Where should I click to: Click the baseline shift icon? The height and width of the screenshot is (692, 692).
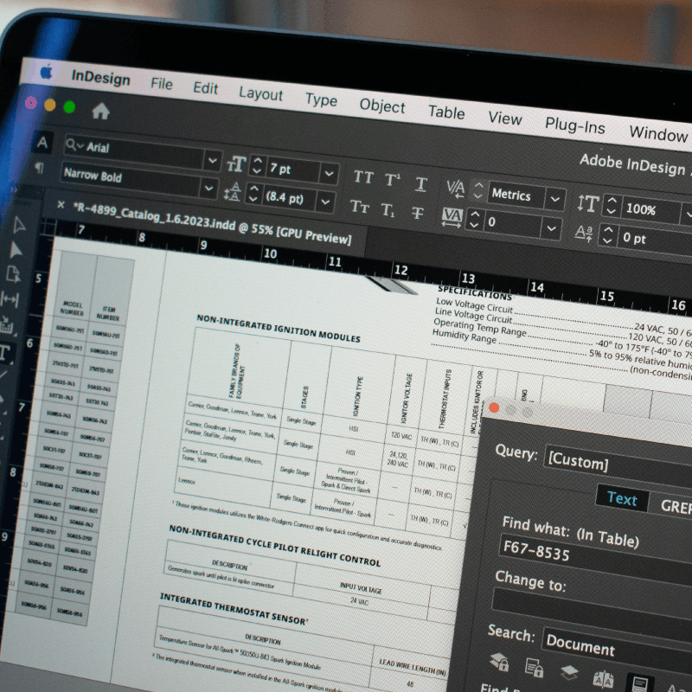(x=583, y=233)
